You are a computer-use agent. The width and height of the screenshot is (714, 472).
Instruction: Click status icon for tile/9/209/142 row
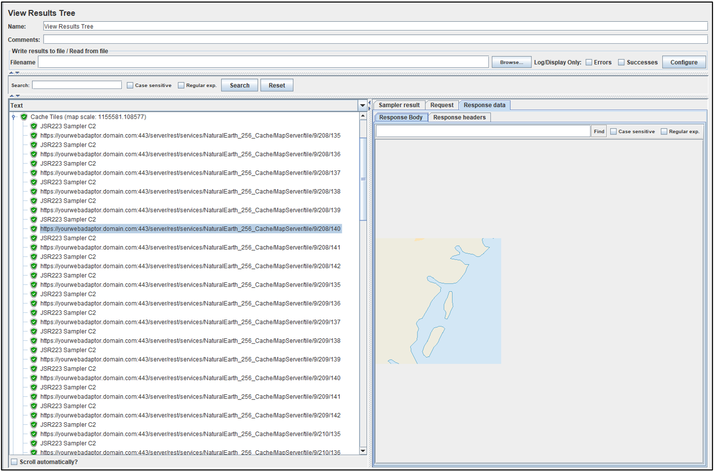[34, 416]
